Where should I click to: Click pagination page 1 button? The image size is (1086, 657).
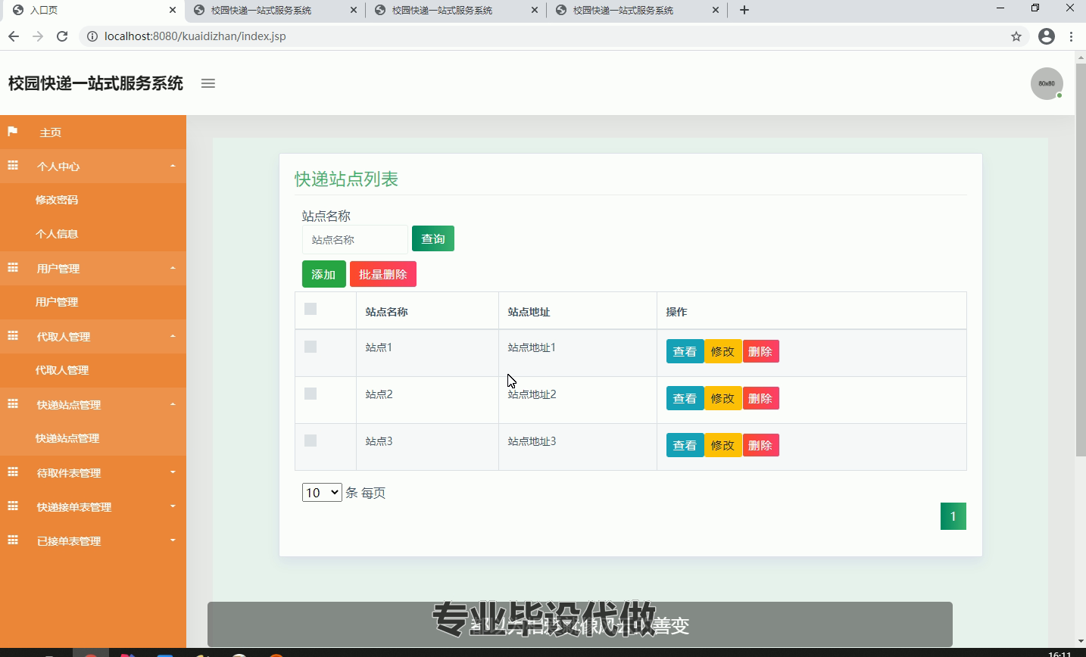[x=953, y=516]
